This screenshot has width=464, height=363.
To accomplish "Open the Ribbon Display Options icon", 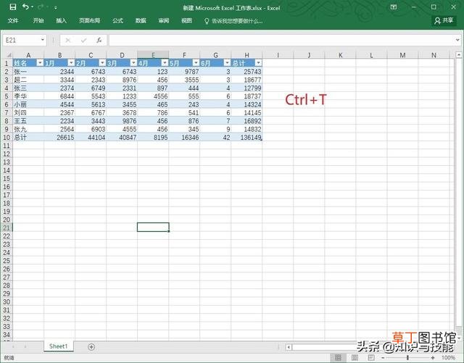I will coord(394,7).
